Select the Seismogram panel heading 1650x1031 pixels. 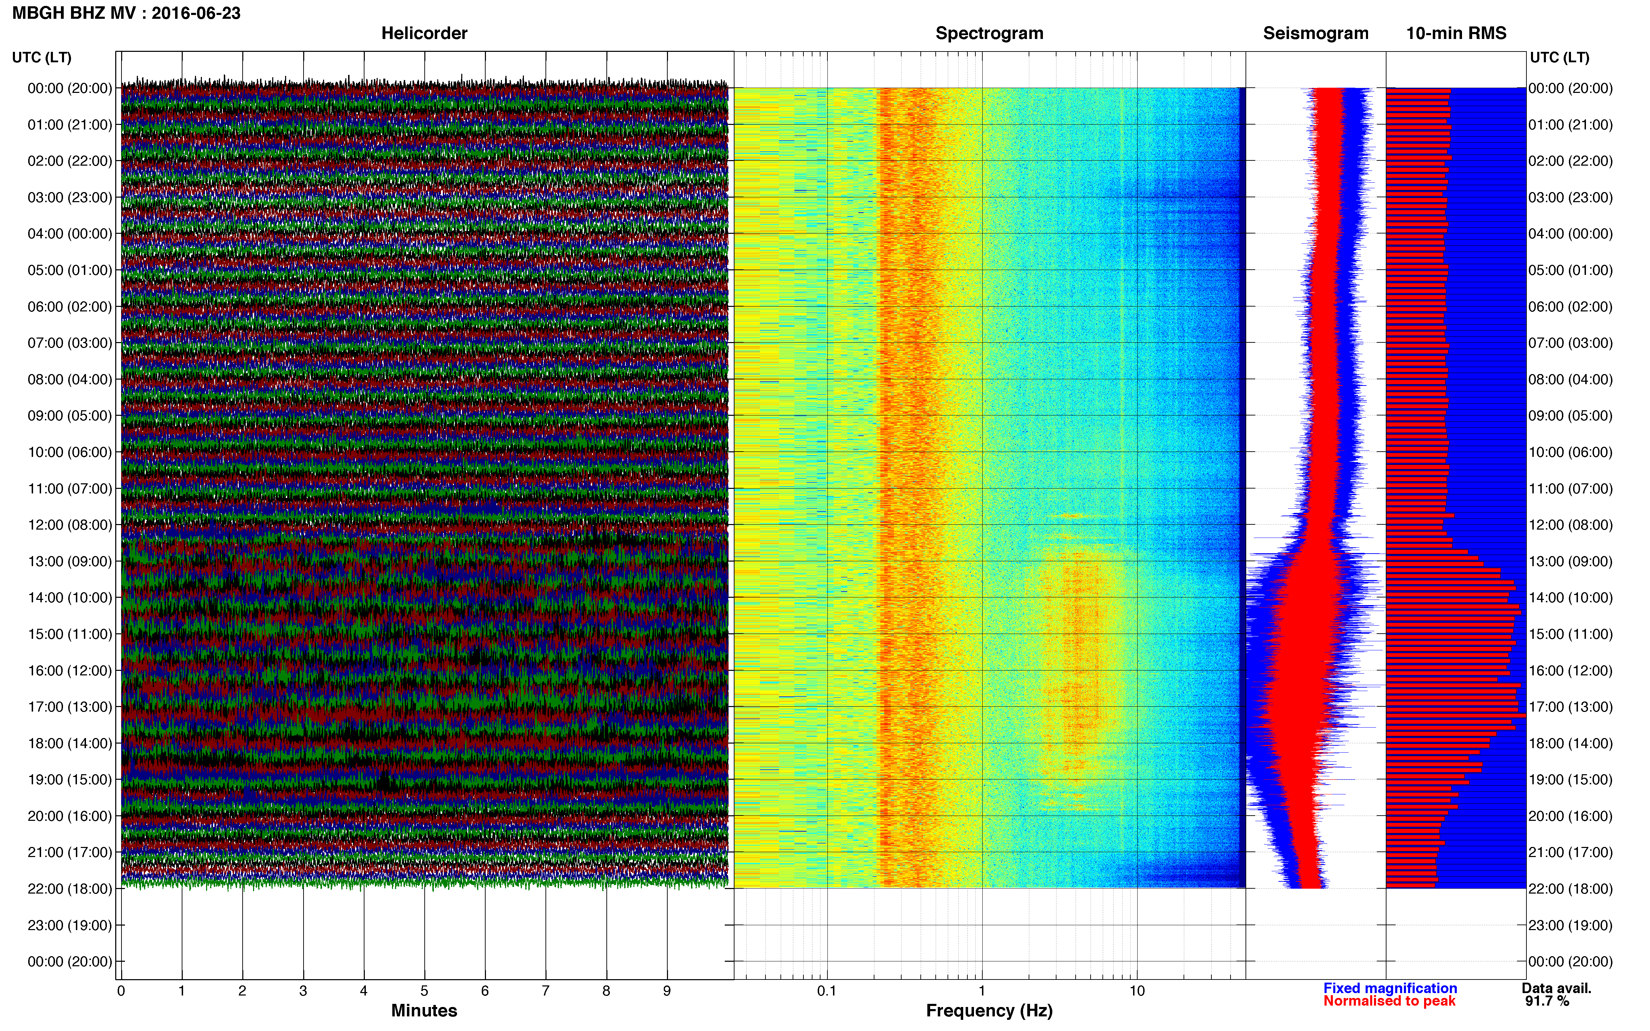click(1316, 33)
